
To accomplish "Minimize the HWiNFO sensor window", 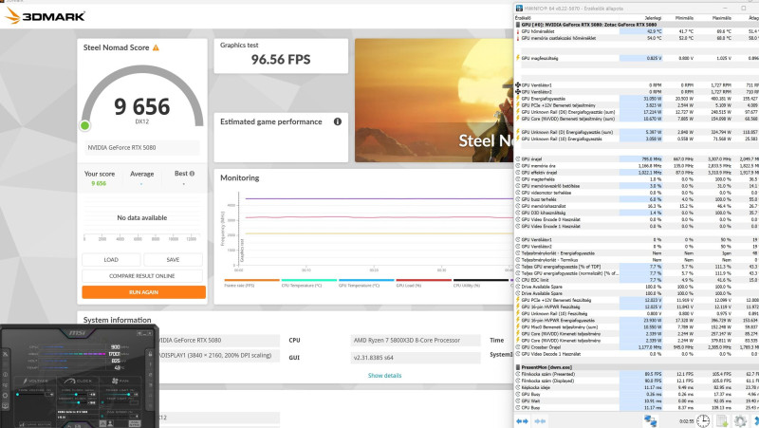I will pos(725,9).
